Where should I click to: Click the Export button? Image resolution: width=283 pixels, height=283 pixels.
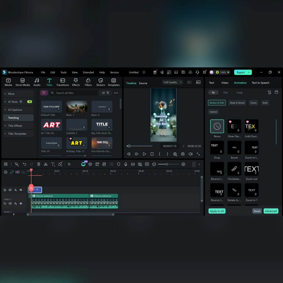(241, 72)
